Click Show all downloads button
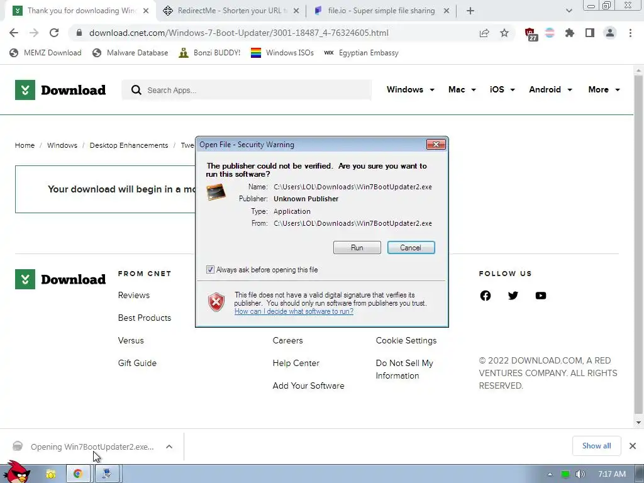Viewport: 644px width, 483px height. pyautogui.click(x=596, y=446)
